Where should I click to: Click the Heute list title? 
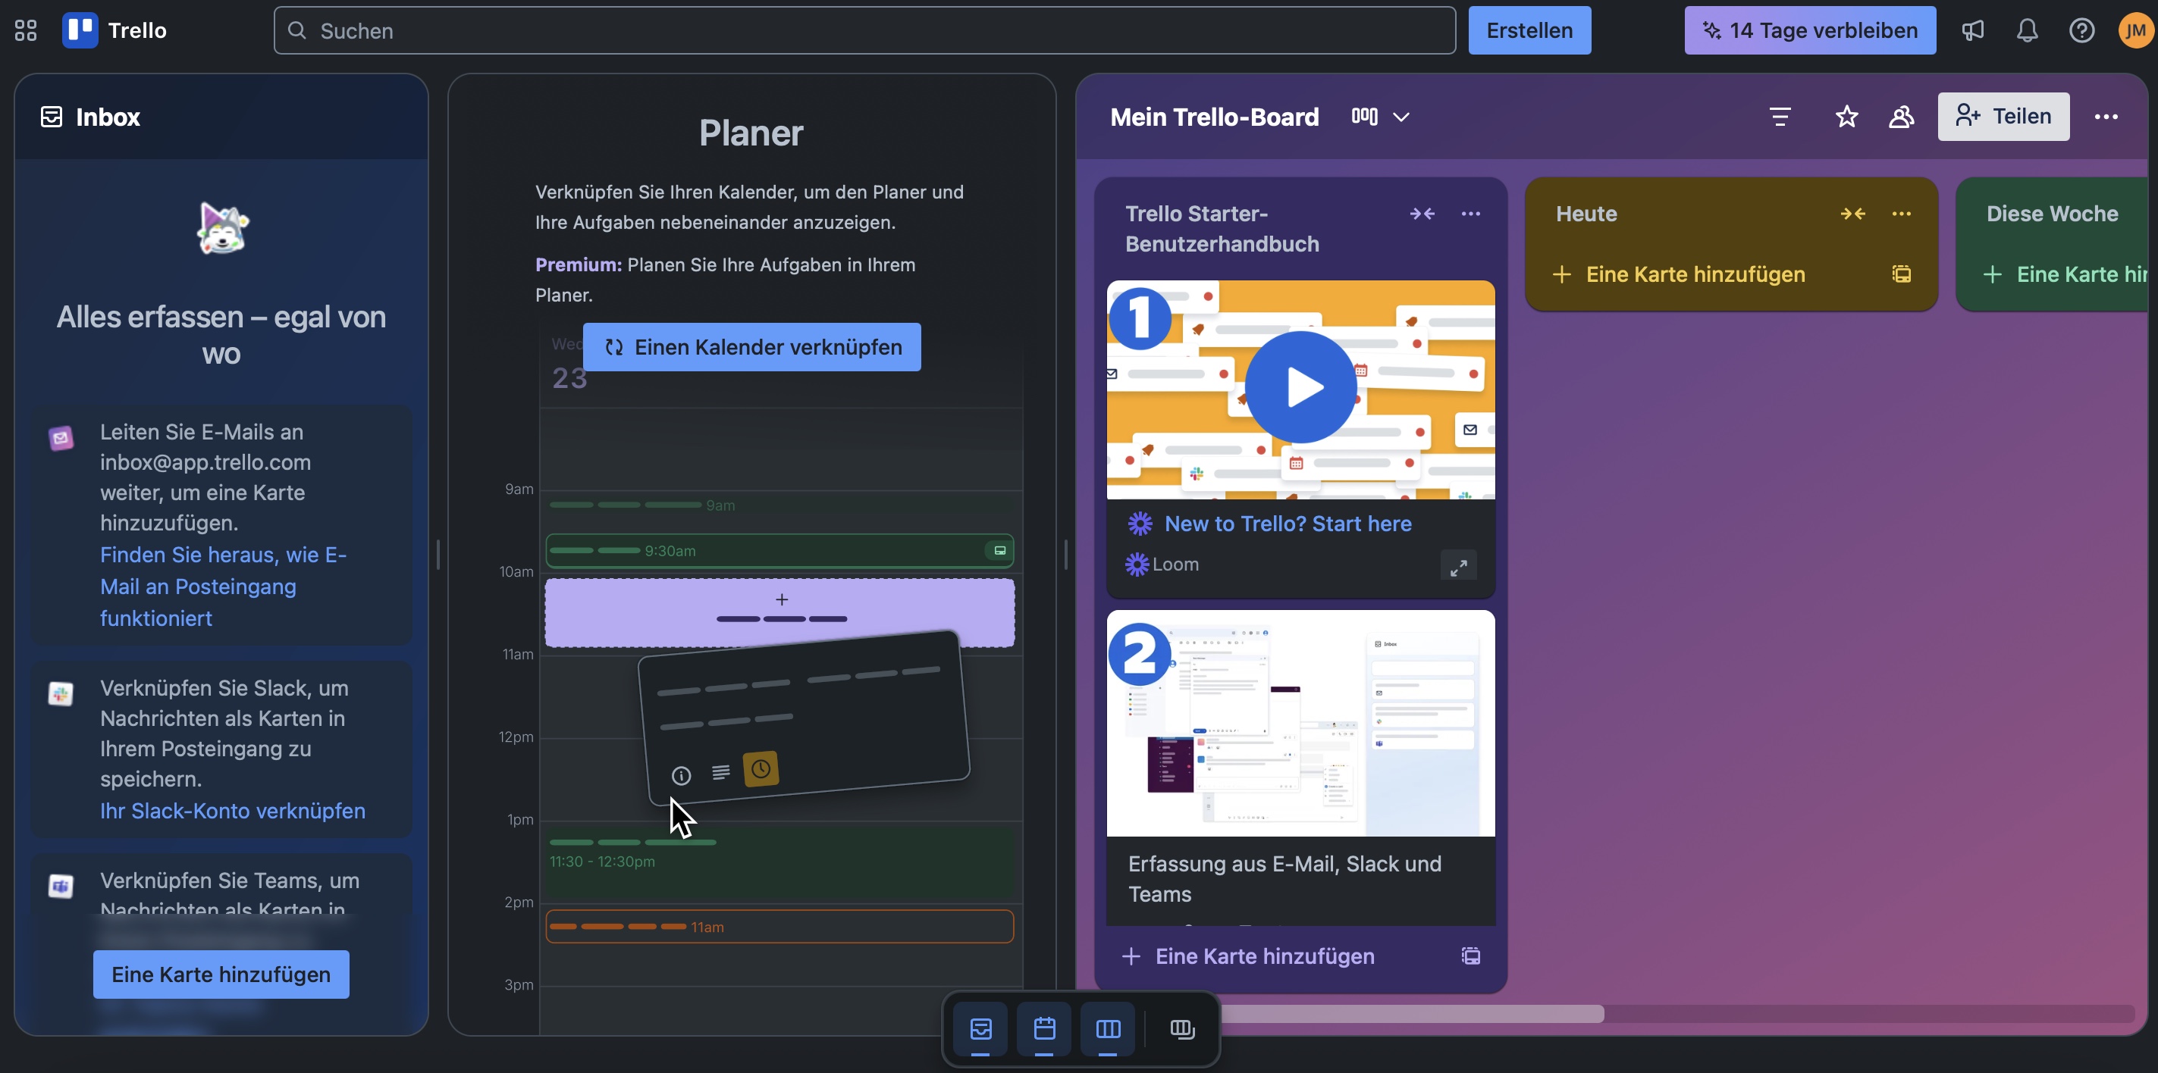click(x=1586, y=214)
